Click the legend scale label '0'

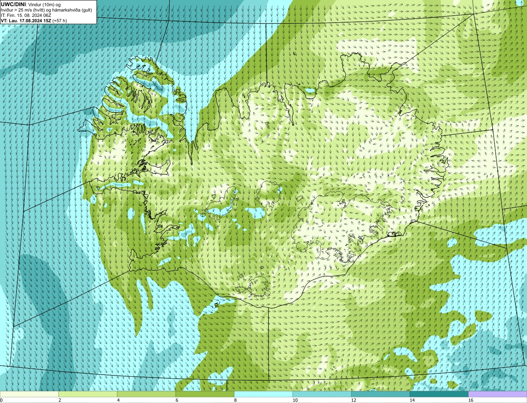pos(1,400)
